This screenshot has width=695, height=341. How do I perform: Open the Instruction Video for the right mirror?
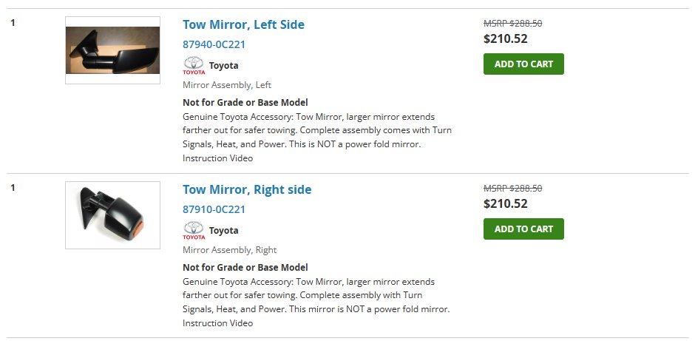(217, 323)
